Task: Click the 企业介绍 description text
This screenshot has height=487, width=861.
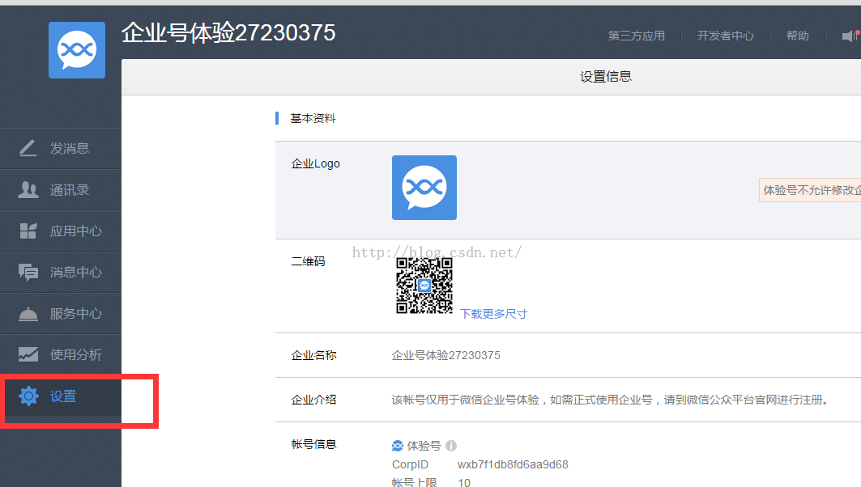Action: click(x=610, y=400)
